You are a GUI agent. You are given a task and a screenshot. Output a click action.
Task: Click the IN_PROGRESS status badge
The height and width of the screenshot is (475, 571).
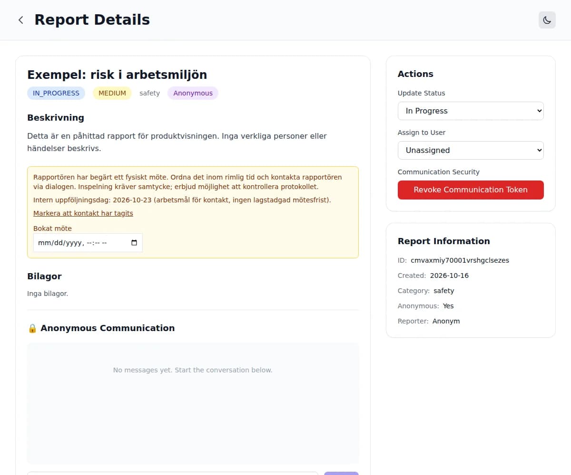56,93
